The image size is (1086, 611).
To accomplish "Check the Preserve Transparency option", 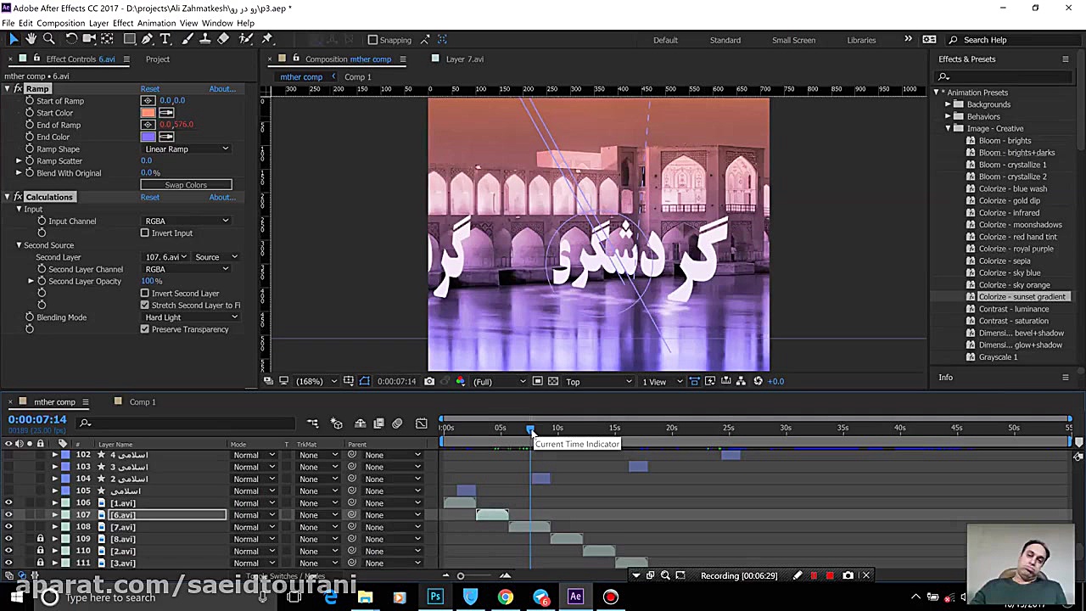I will tap(145, 329).
